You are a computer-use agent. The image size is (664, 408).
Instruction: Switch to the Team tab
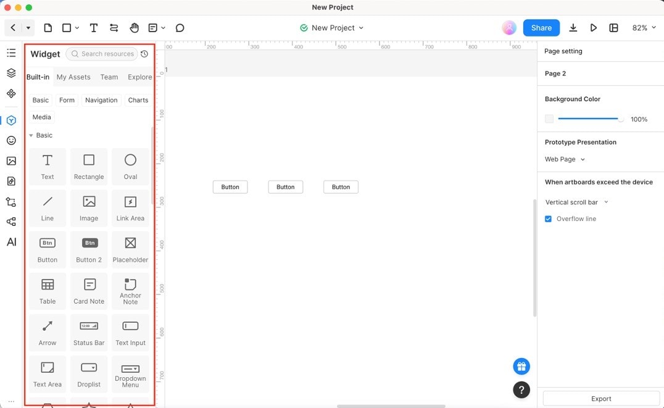[109, 77]
